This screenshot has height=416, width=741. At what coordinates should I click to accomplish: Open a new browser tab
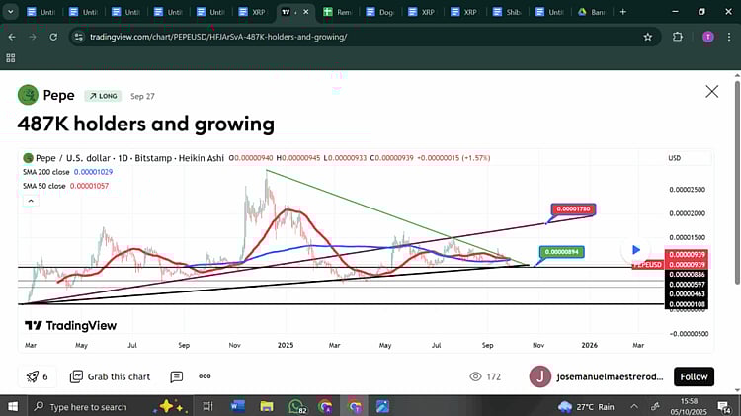coord(622,12)
